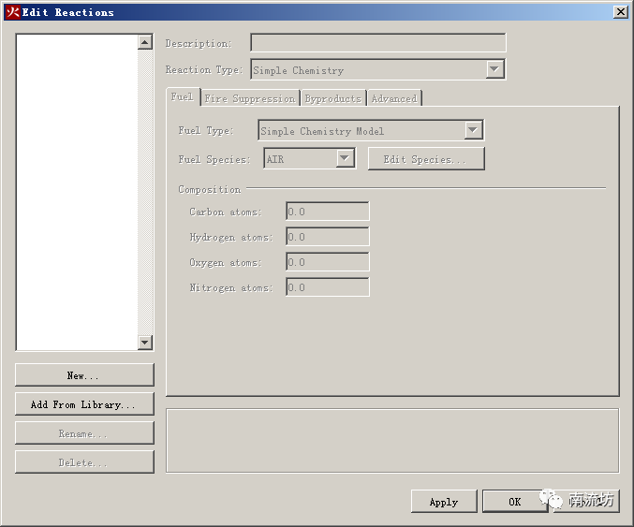Viewport: 634px width, 527px height.
Task: Click Add From Library button
Action: pyautogui.click(x=84, y=404)
